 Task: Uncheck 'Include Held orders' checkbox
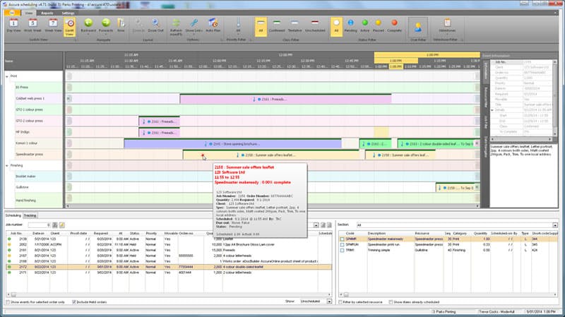coord(74,302)
